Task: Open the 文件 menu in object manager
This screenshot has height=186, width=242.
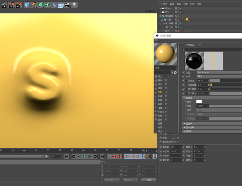Action: click(x=165, y=4)
